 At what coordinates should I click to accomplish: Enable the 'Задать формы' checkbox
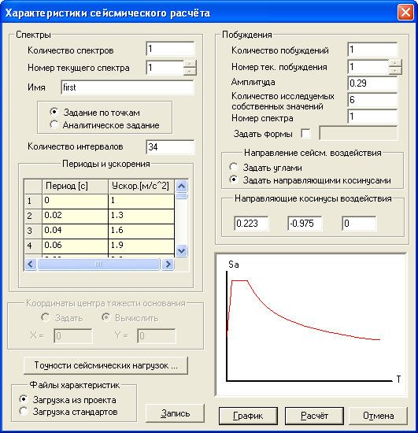coord(305,134)
